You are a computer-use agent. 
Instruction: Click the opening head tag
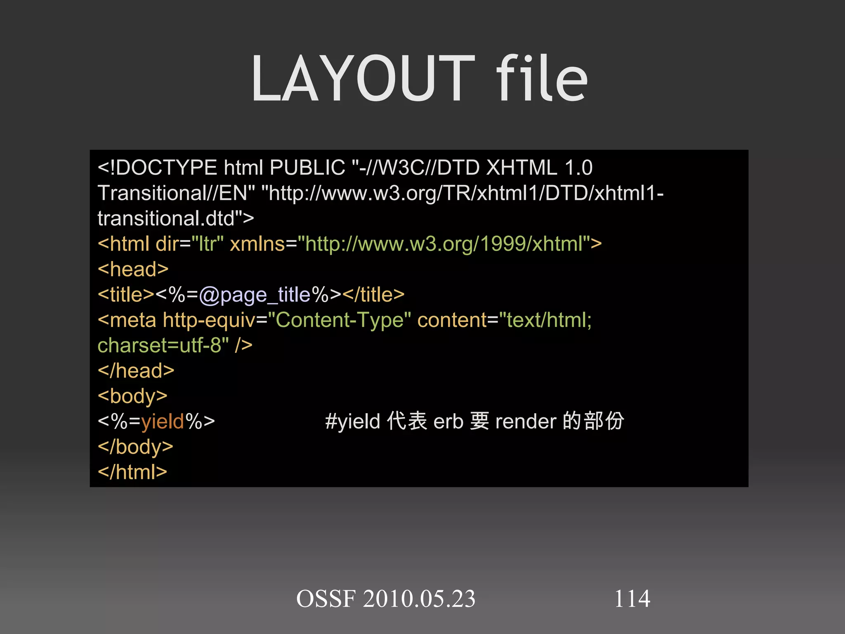[x=133, y=270]
